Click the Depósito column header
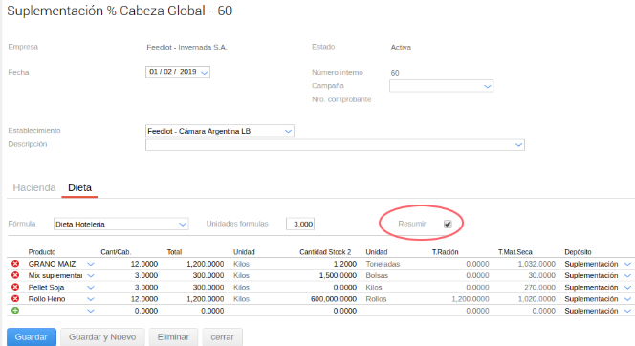This screenshot has height=346, width=635. coord(578,252)
